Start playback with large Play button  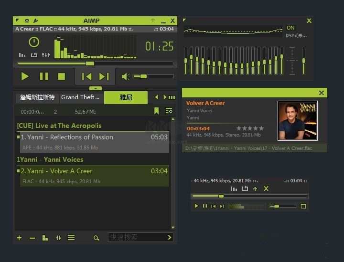25,76
